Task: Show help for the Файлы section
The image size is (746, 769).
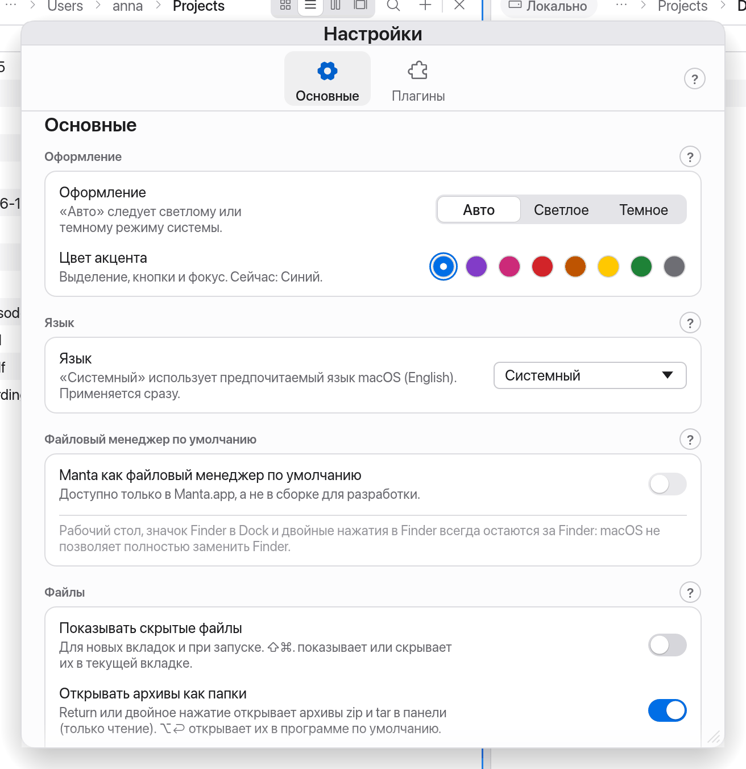Action: (690, 593)
